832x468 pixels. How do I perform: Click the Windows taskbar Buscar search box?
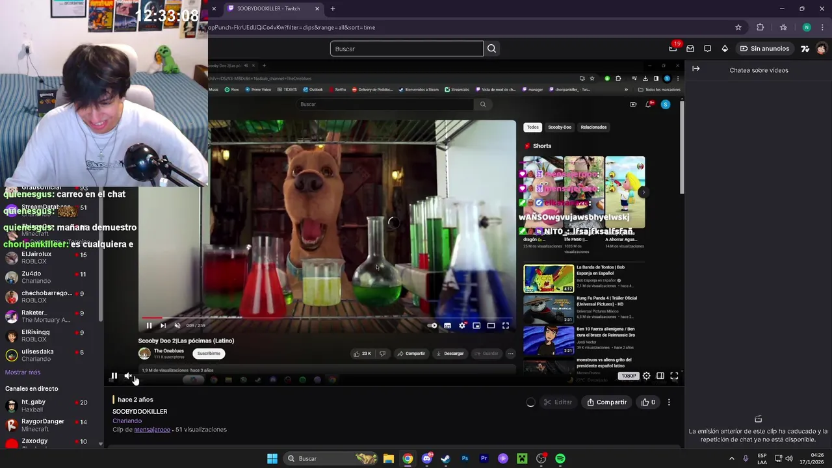[331, 458]
